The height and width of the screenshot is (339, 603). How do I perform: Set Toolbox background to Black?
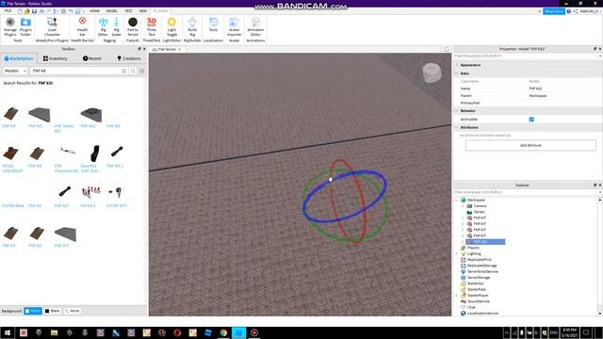pyautogui.click(x=53, y=311)
